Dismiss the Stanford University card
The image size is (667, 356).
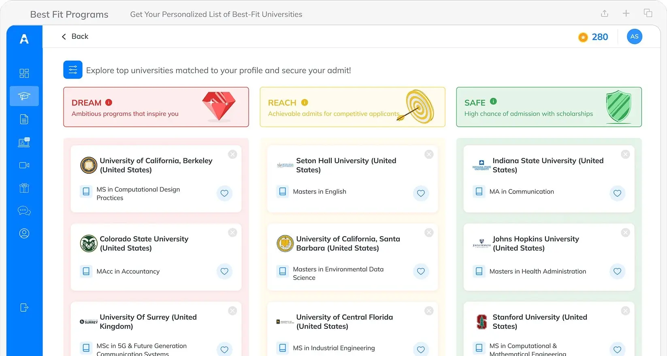click(x=625, y=311)
